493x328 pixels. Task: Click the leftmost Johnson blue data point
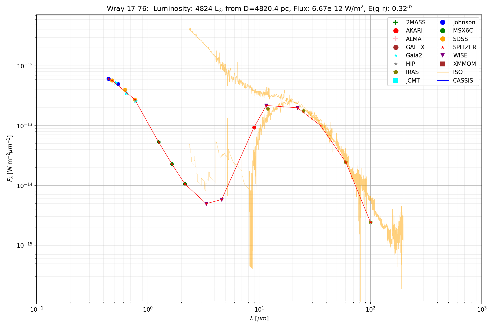coord(108,79)
